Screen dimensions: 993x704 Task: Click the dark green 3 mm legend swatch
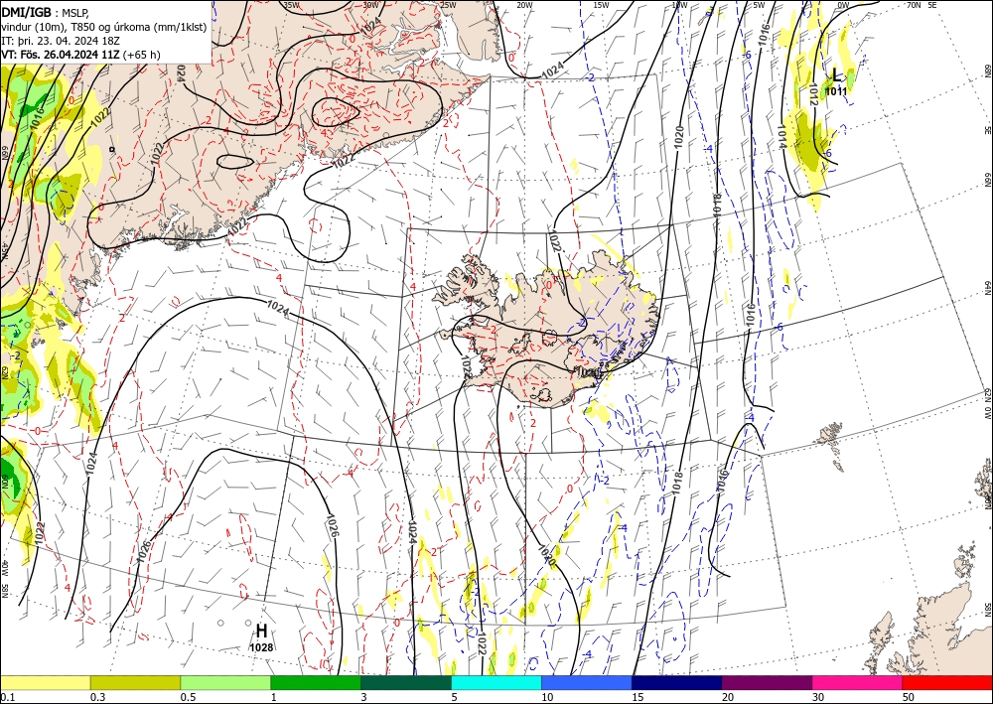coord(406,682)
